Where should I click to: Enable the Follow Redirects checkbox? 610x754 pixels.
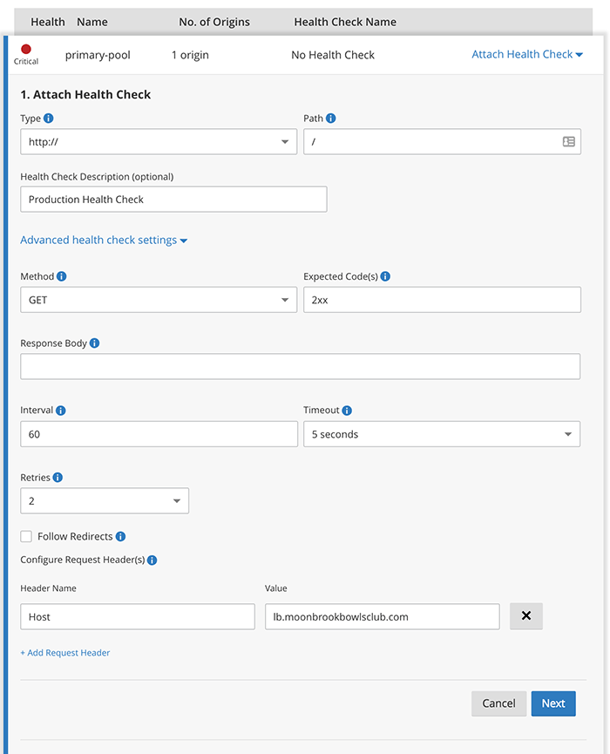coord(26,536)
